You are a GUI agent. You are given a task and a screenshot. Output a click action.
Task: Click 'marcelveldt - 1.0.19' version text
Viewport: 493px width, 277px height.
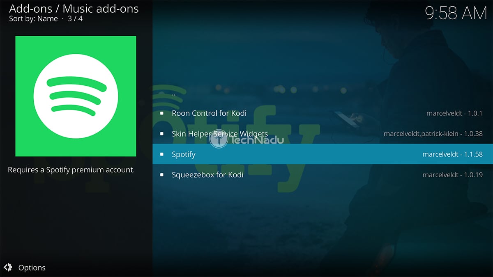(452, 175)
